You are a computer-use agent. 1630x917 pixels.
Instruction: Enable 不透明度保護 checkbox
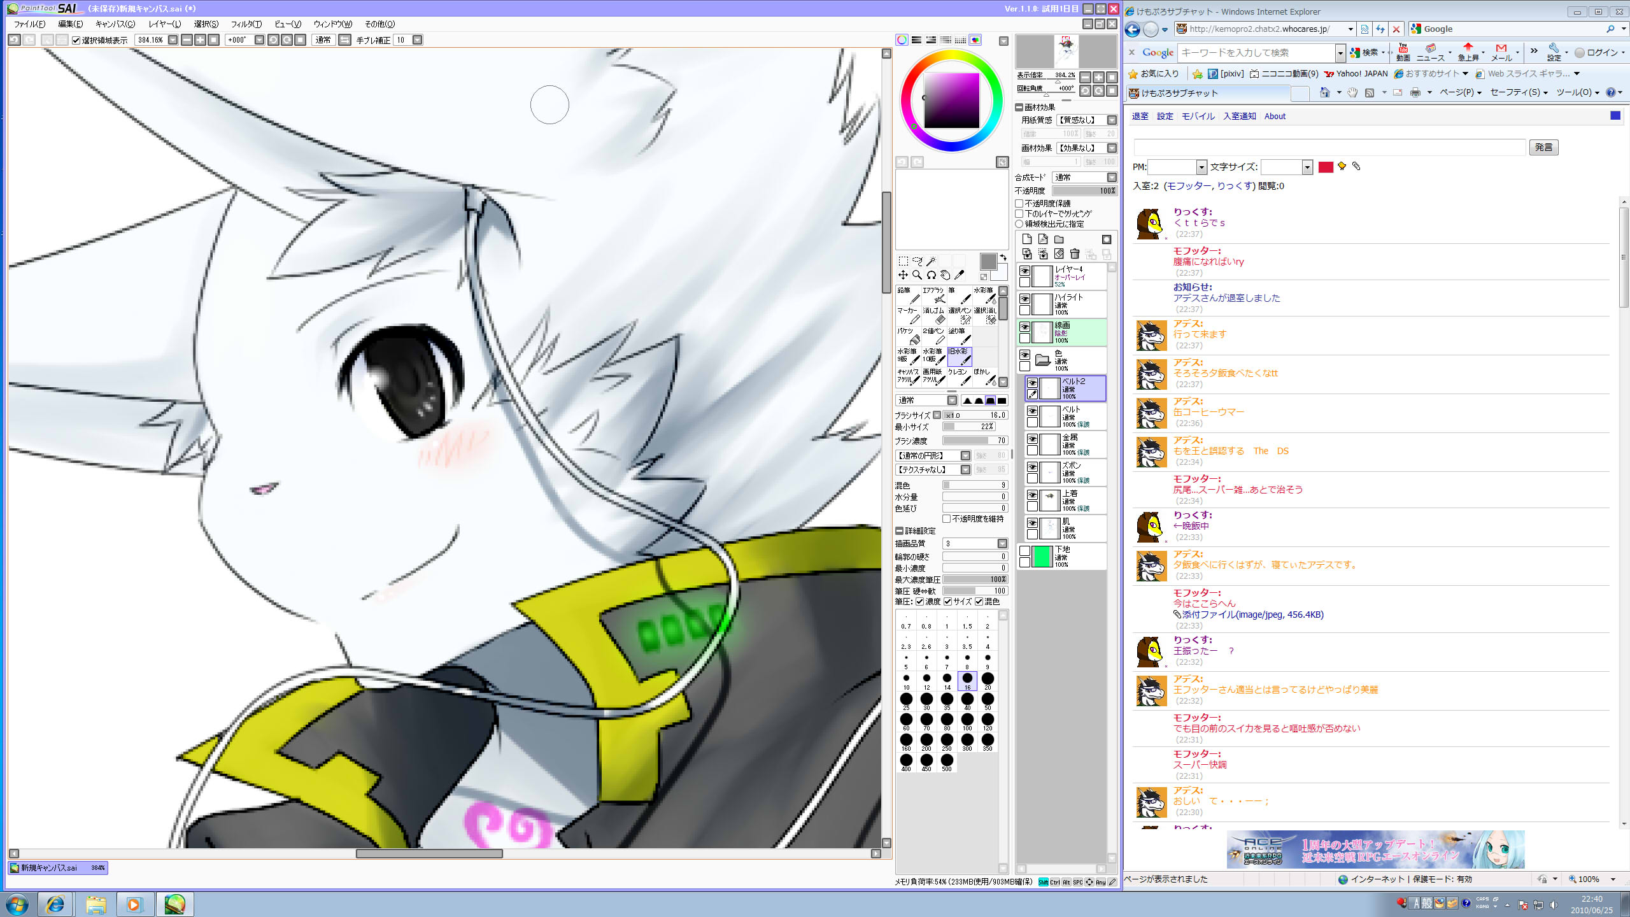(x=1019, y=204)
